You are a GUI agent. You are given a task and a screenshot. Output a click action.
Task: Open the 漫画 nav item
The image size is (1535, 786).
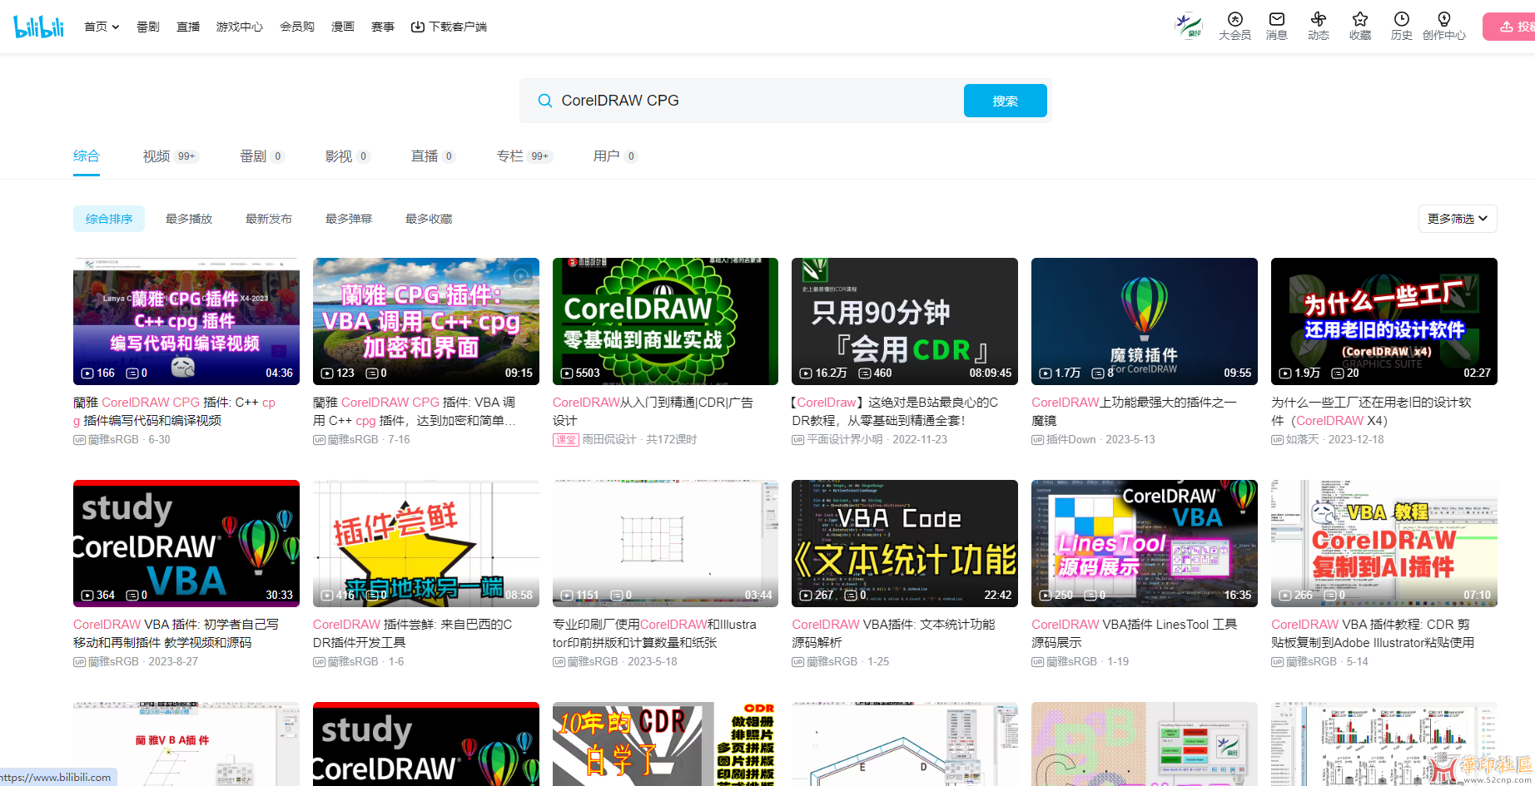click(343, 27)
